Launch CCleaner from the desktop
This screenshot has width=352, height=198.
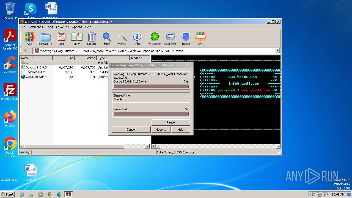click(x=10, y=65)
